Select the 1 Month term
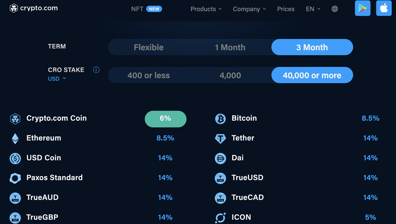The width and height of the screenshot is (396, 224). pos(230,47)
